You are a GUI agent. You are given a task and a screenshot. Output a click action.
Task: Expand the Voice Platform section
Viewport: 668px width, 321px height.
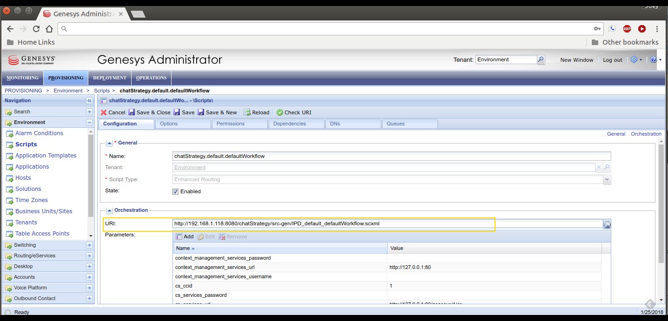[x=89, y=288]
